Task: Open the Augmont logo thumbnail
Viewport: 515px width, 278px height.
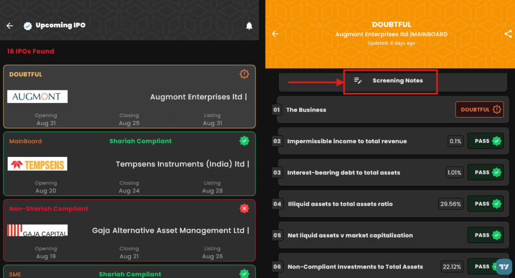Action: click(x=37, y=97)
